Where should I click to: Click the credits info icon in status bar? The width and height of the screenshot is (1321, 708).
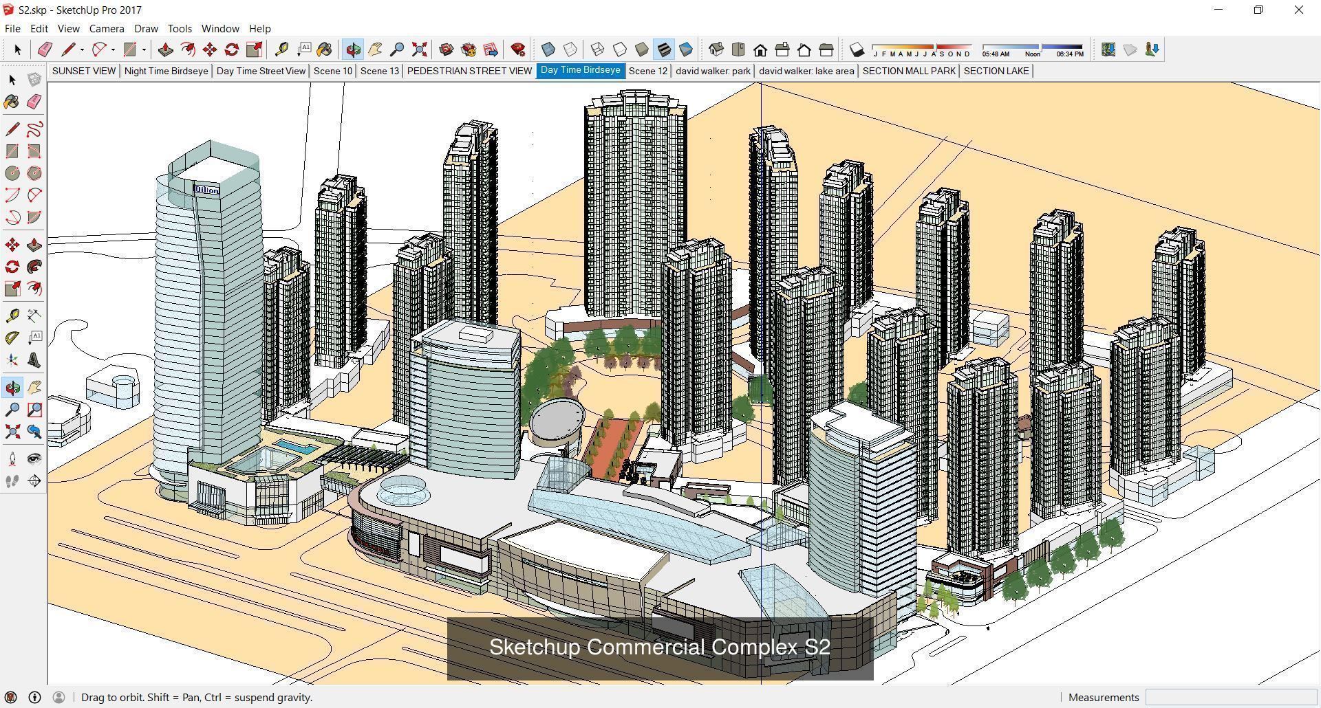pos(34,697)
